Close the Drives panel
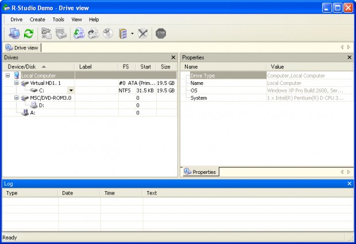 pos(173,57)
